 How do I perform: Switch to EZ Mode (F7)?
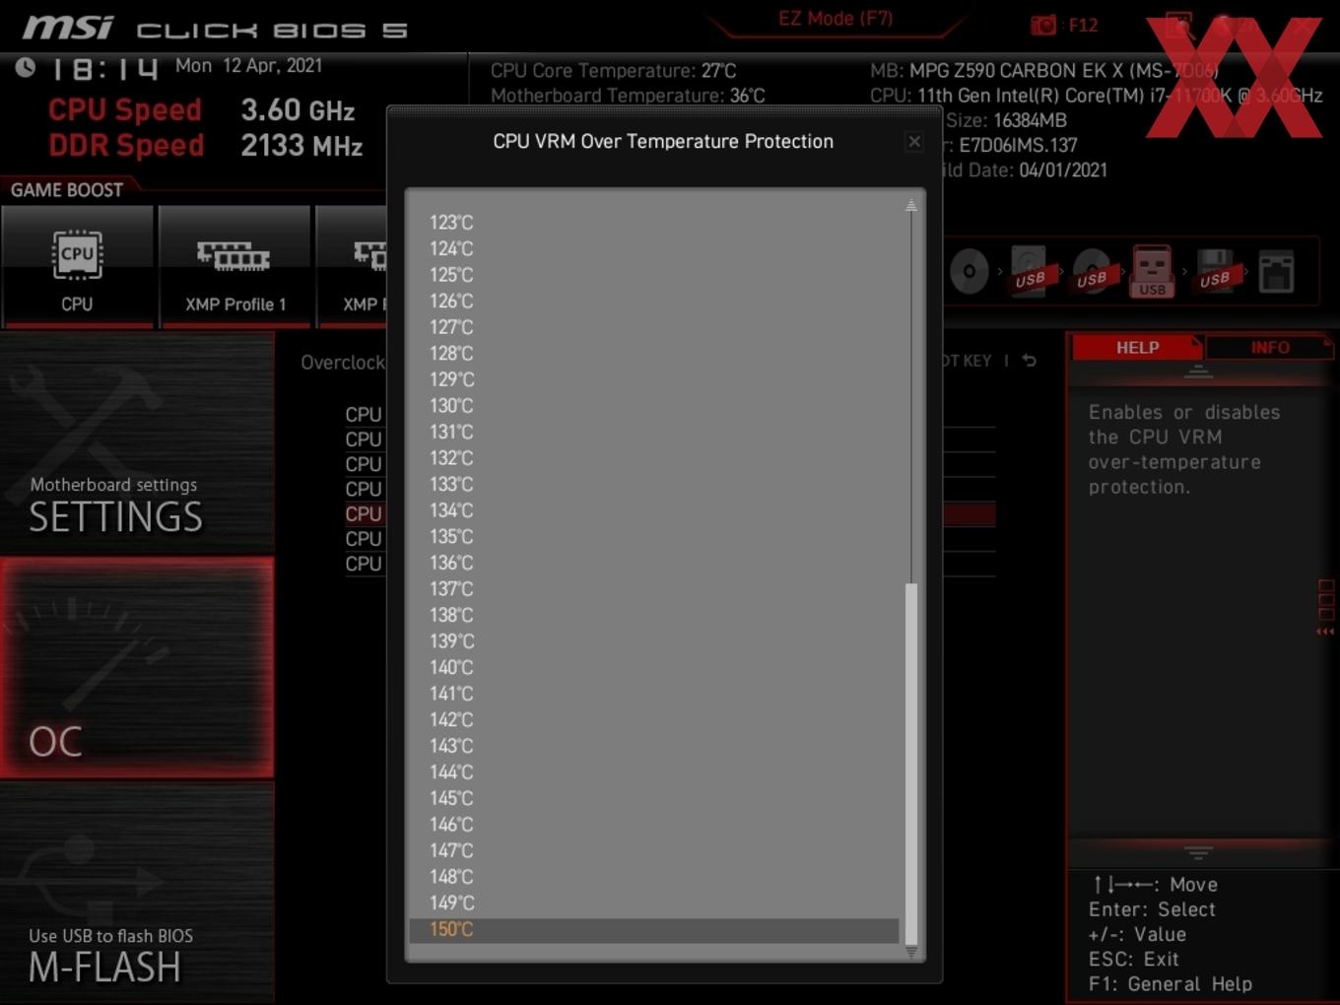pyautogui.click(x=836, y=19)
